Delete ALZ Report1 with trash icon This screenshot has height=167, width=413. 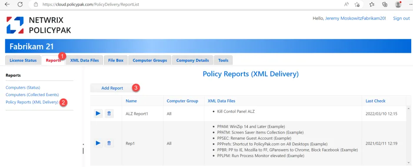pyautogui.click(x=109, y=113)
